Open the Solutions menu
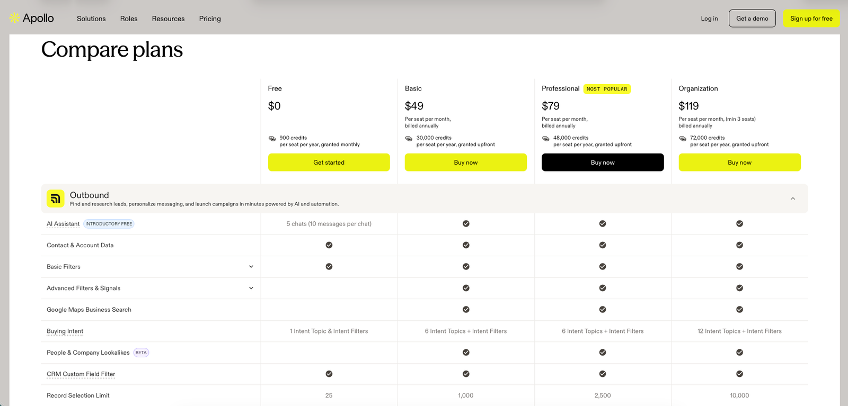The image size is (848, 406). tap(91, 19)
